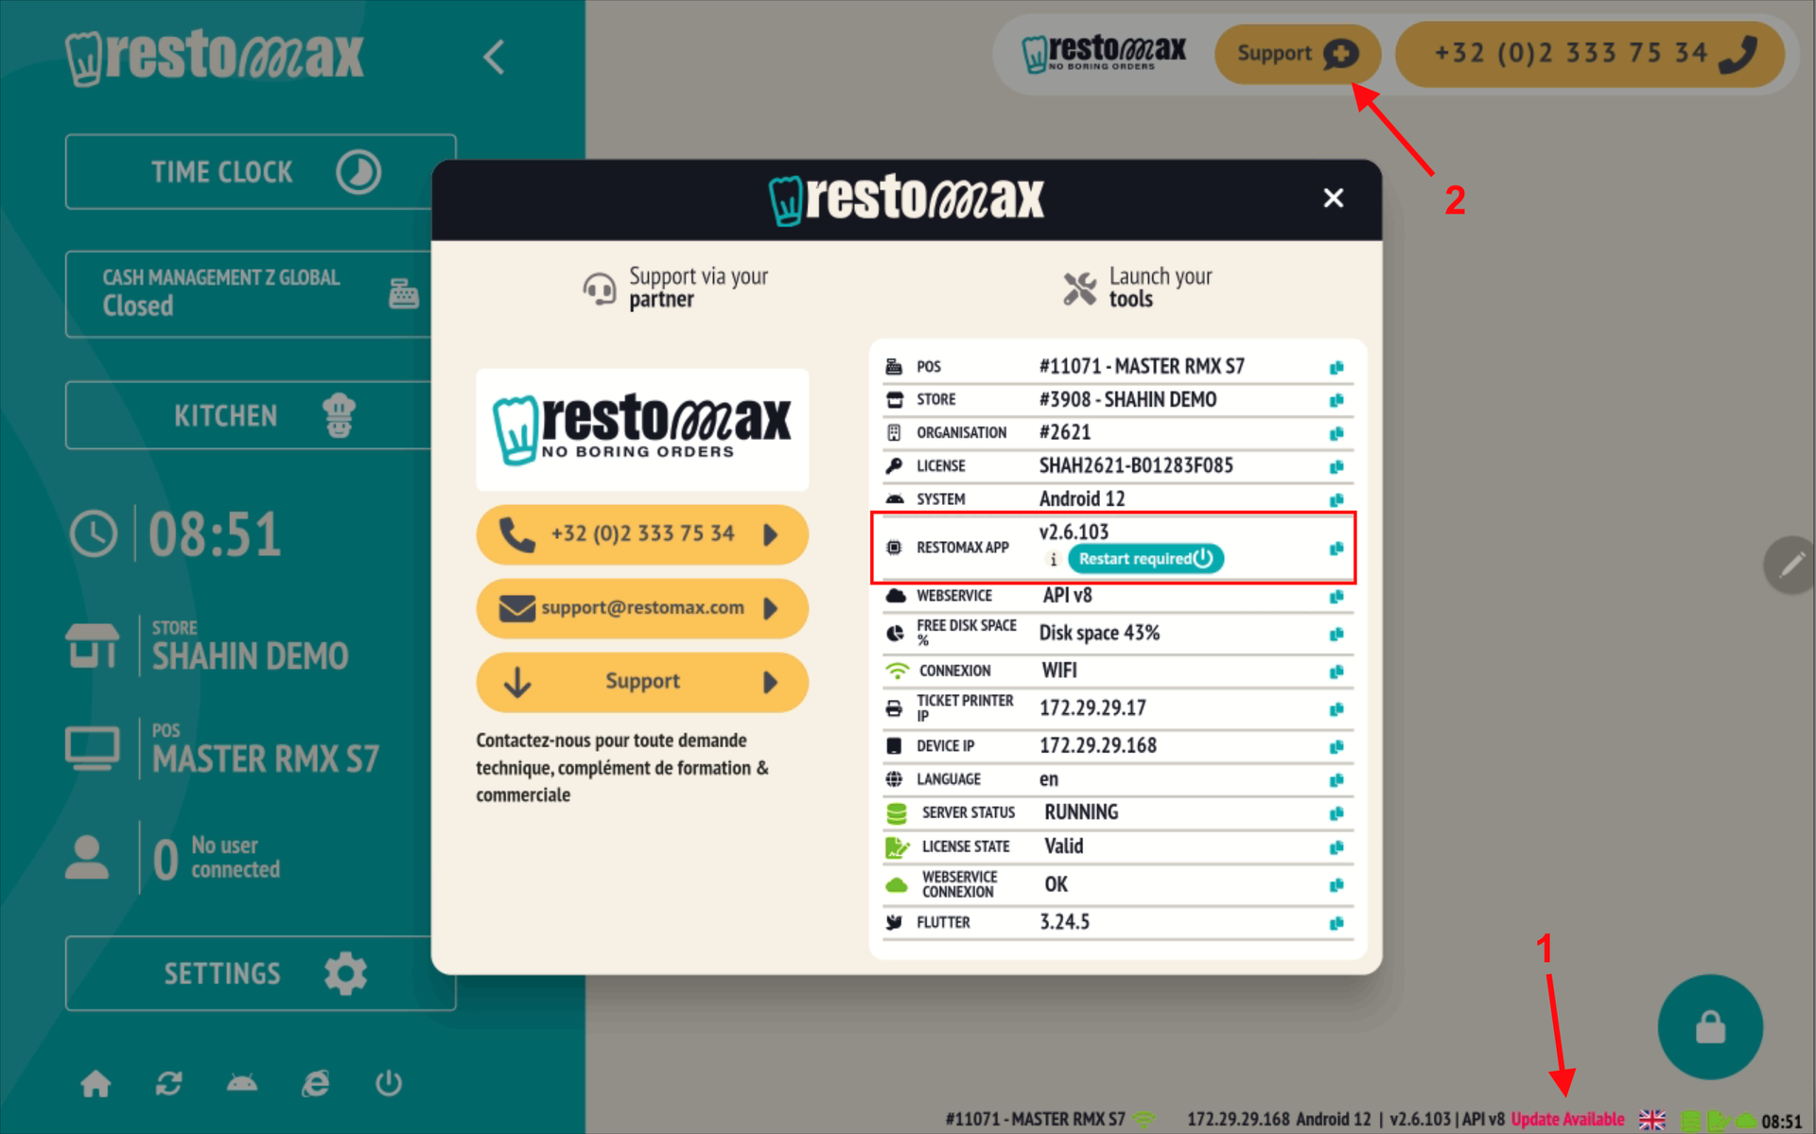1816x1134 pixels.
Task: Click the Android icon in bottom bar
Action: [x=242, y=1083]
